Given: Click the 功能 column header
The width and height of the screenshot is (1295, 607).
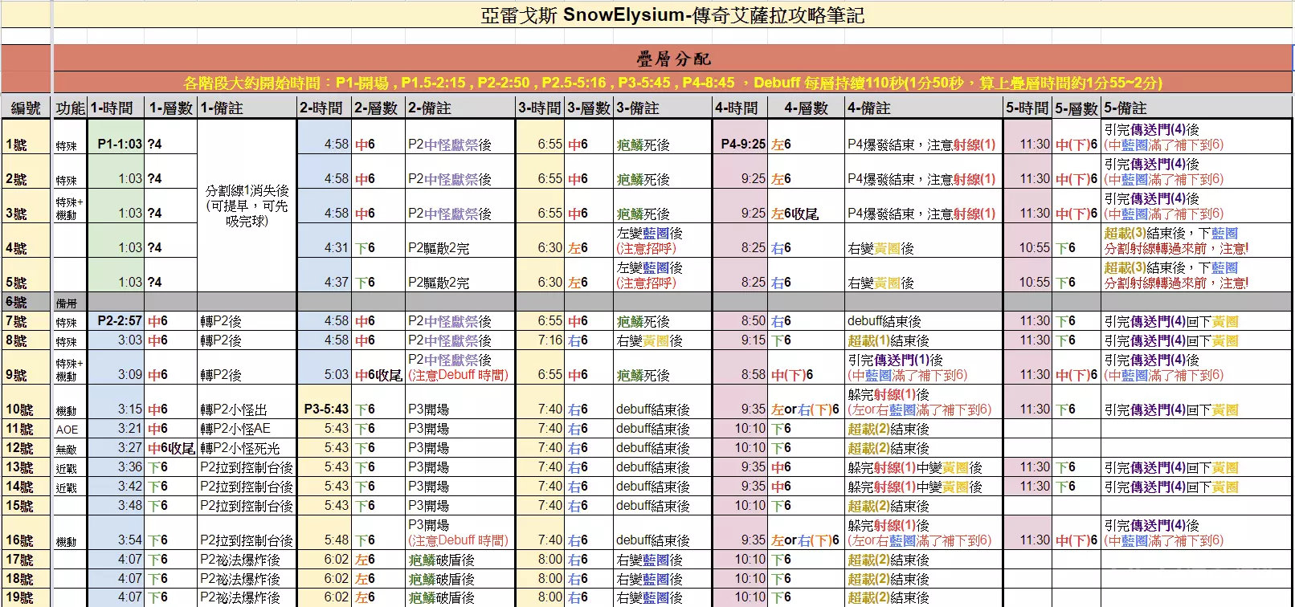Looking at the screenshot, I should [x=70, y=108].
